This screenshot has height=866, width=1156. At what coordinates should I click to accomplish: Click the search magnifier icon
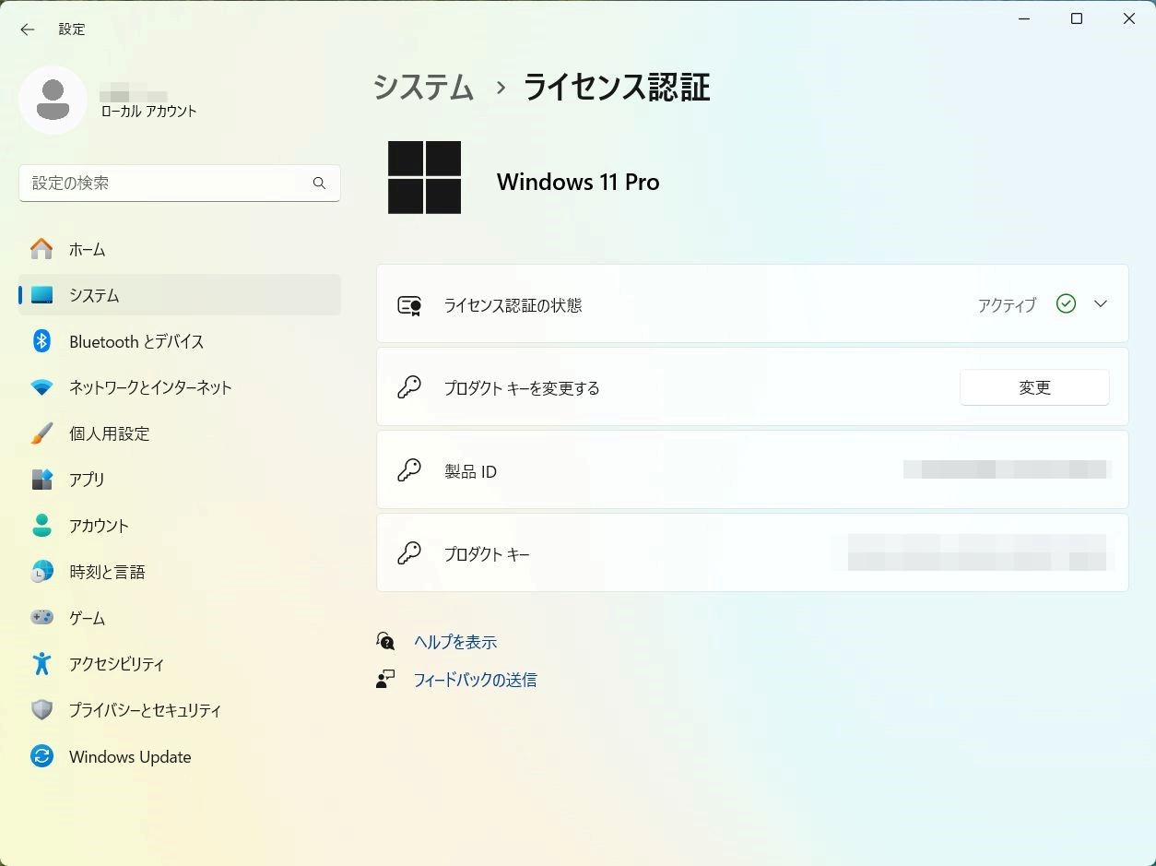(319, 184)
